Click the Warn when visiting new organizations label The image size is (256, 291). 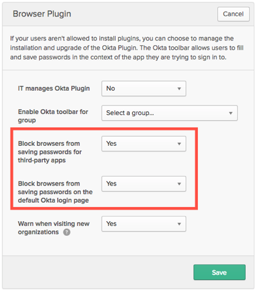pos(53,228)
